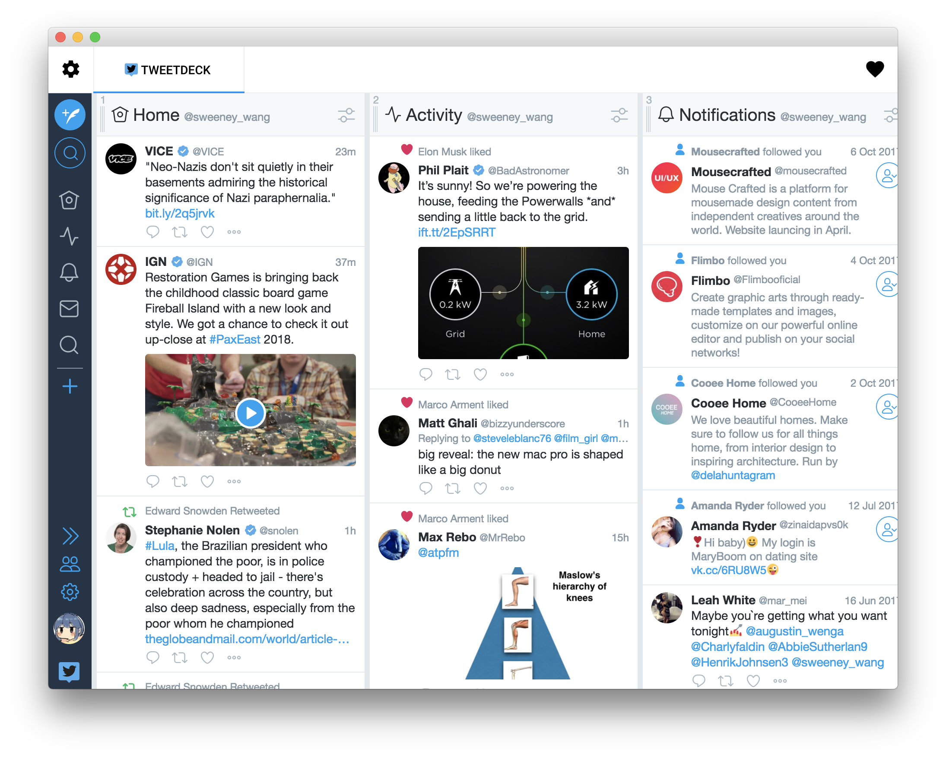The image size is (946, 758).
Task: Reply to Leah White's tweet
Action: (x=698, y=680)
